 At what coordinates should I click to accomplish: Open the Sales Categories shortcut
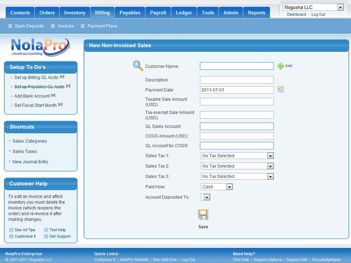pyautogui.click(x=29, y=141)
